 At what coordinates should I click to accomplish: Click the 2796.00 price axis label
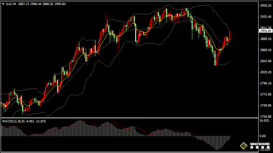pos(265,83)
